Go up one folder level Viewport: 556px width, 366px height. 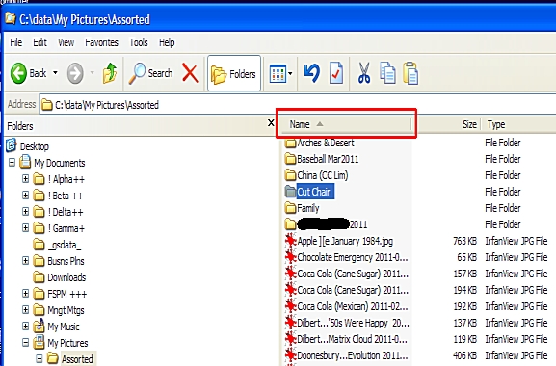(110, 73)
